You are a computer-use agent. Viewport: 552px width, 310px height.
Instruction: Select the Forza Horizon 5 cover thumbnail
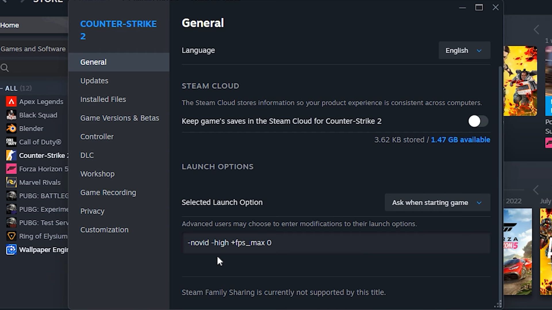pyautogui.click(x=517, y=252)
